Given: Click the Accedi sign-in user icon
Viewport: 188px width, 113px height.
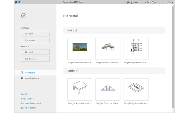Looking at the screenshot, I should (x=132, y=2).
